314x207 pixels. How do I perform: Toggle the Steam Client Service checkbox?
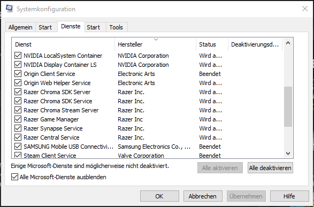click(x=18, y=155)
